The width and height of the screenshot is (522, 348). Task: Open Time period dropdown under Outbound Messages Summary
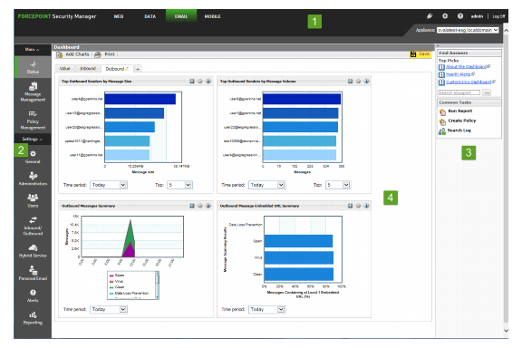pyautogui.click(x=109, y=309)
